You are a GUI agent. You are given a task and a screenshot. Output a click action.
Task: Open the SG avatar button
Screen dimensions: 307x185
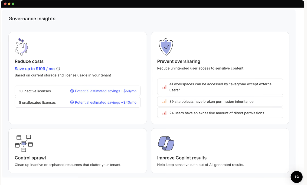(x=297, y=177)
